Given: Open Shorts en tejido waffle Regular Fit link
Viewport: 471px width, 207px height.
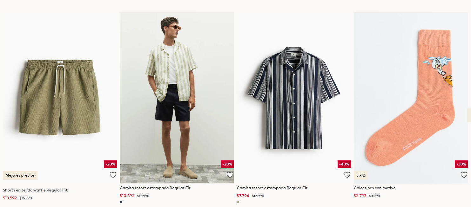Looking at the screenshot, I should point(35,190).
